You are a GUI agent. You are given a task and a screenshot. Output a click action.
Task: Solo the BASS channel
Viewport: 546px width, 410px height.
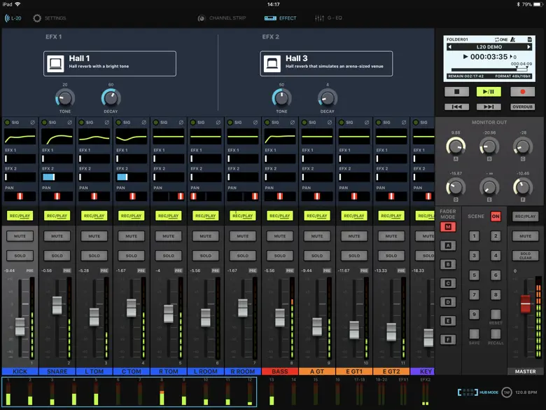coord(280,255)
